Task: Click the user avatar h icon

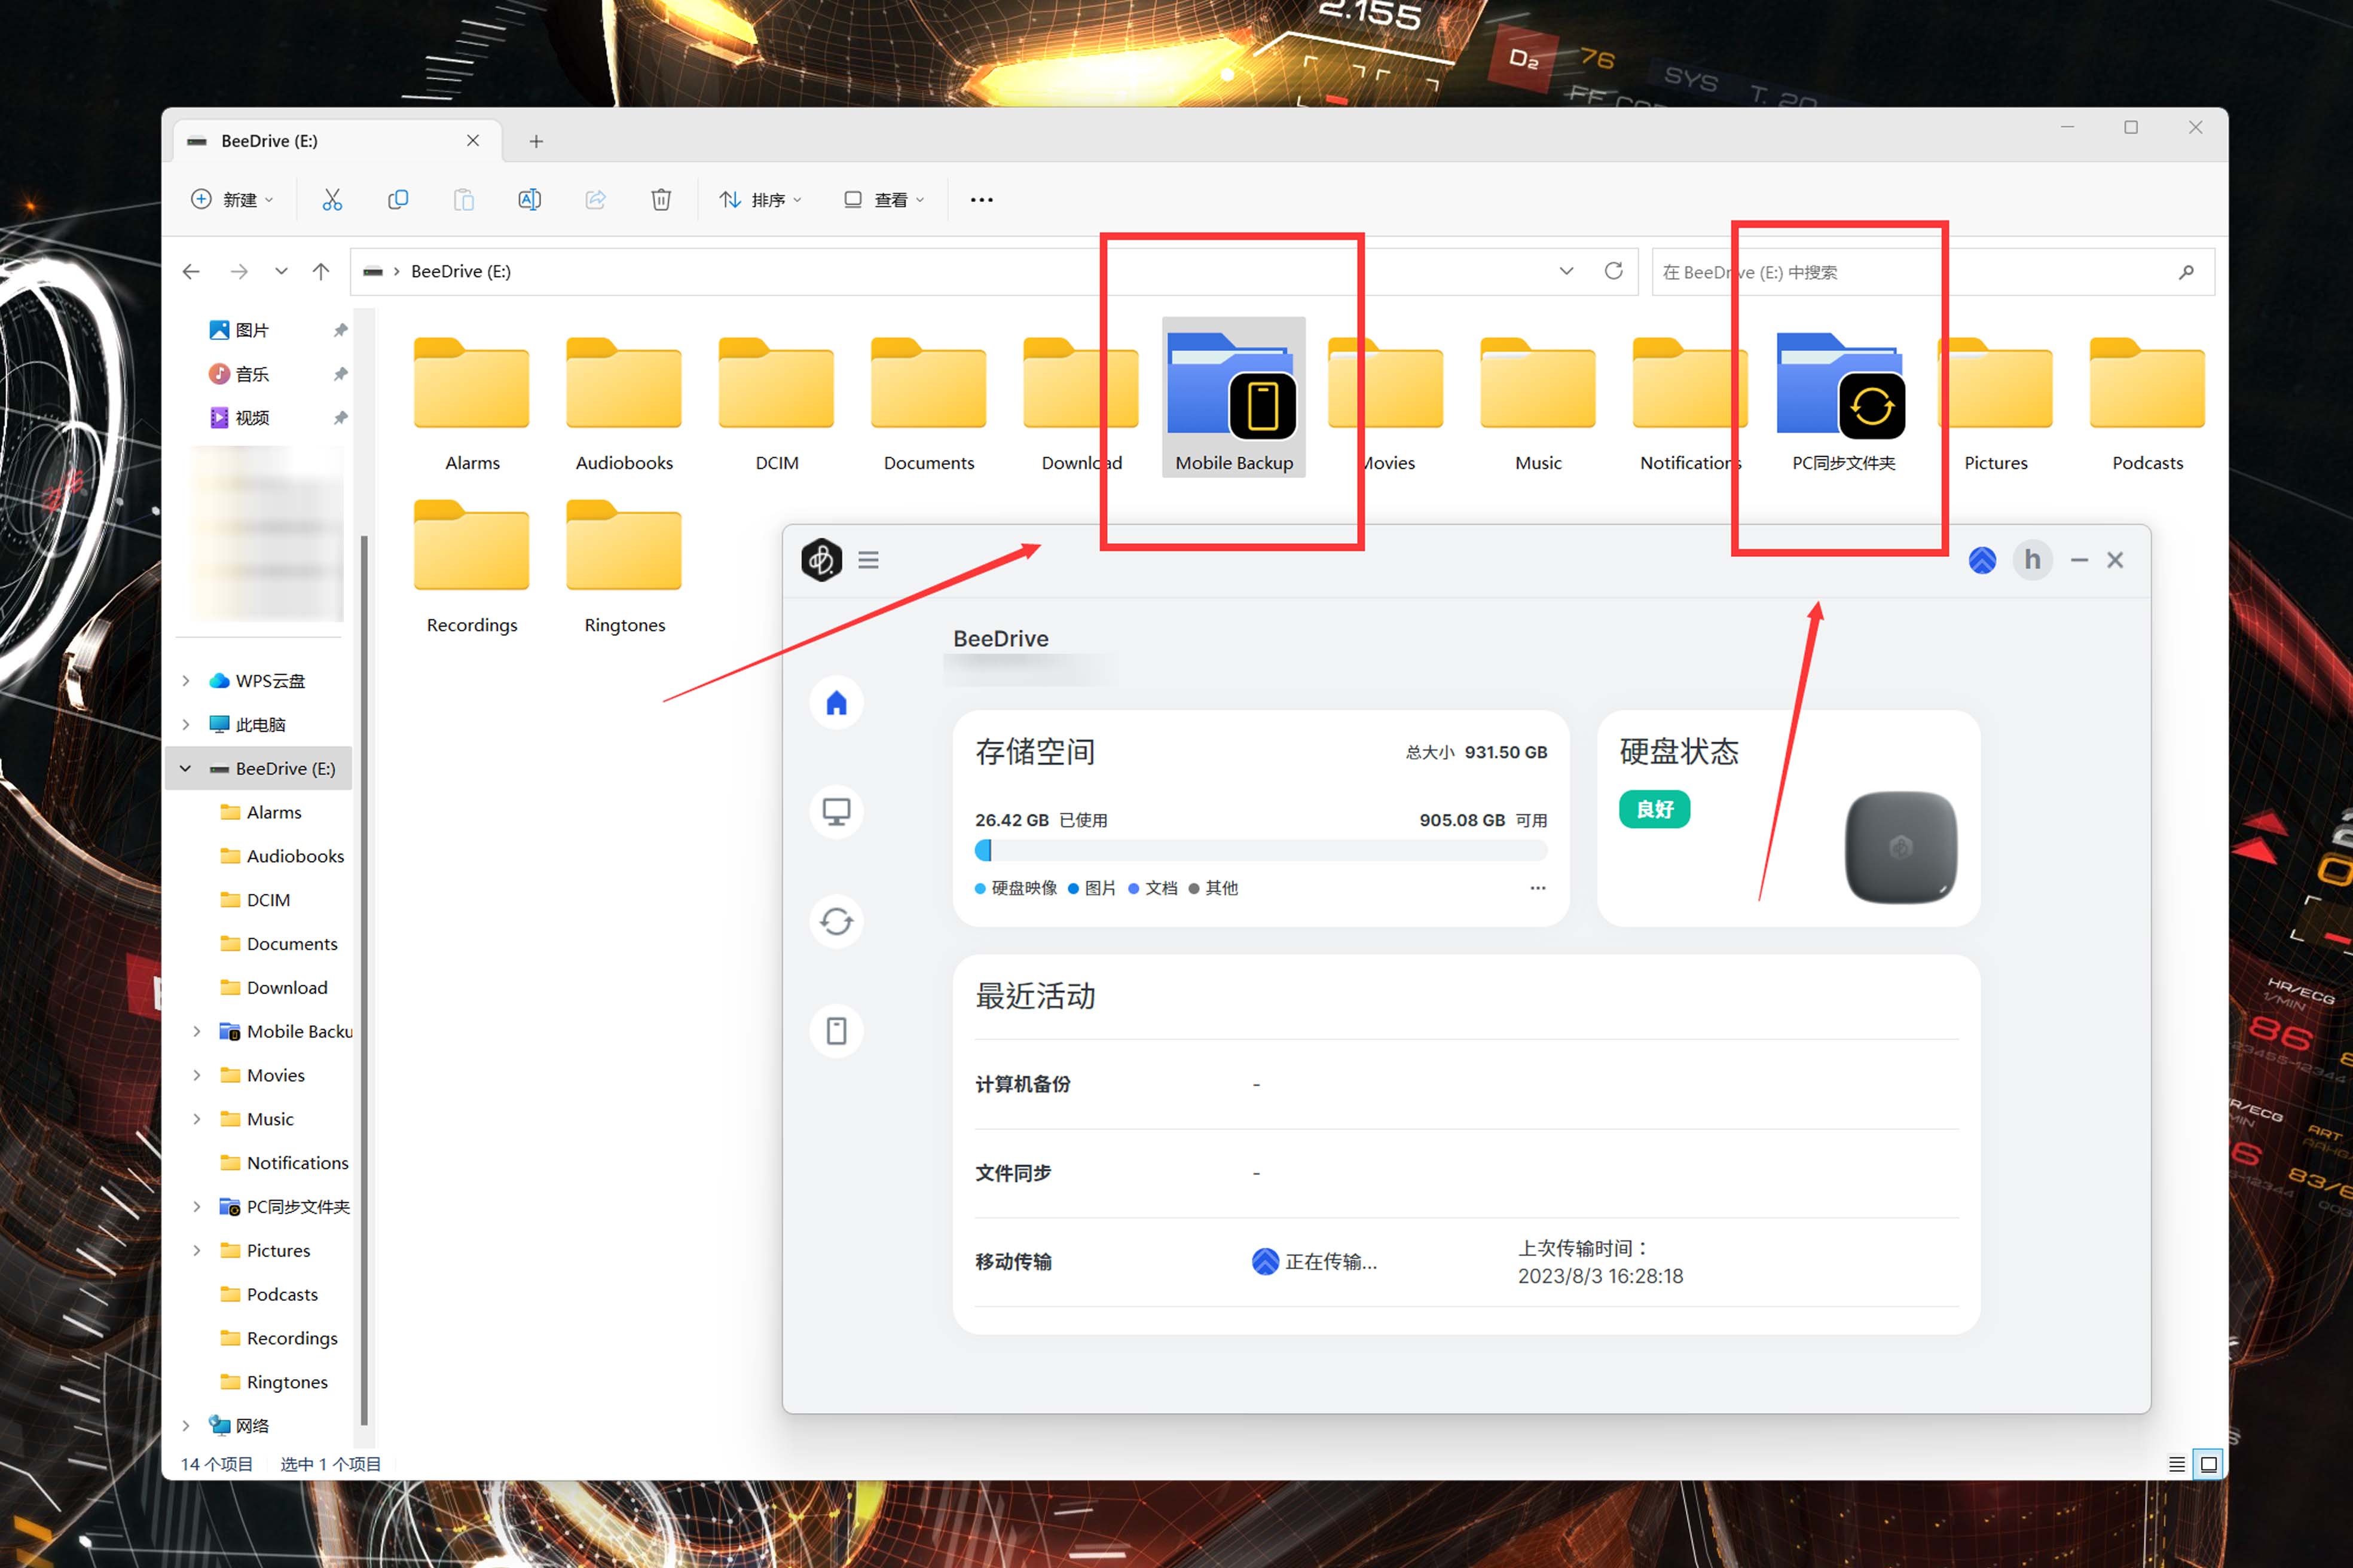Action: click(2032, 560)
